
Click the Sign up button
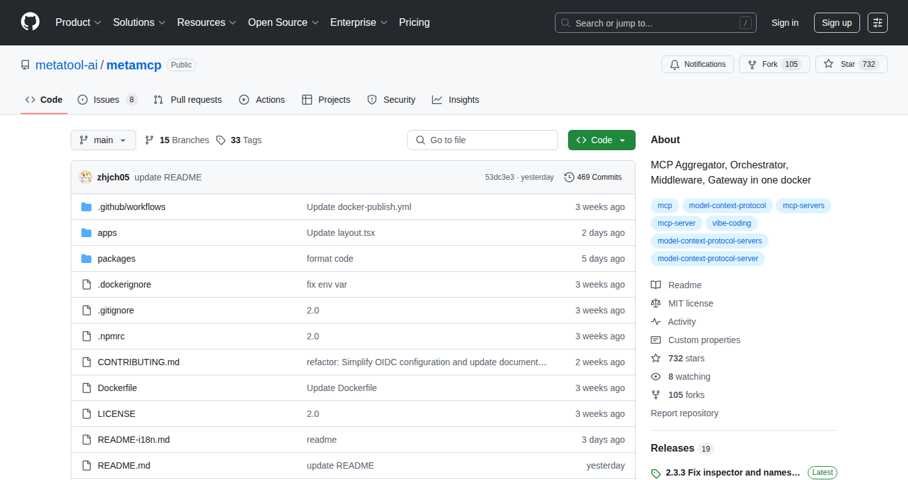837,23
